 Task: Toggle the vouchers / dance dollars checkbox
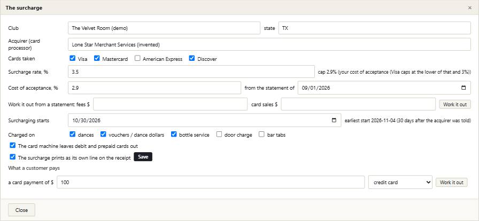click(x=103, y=134)
